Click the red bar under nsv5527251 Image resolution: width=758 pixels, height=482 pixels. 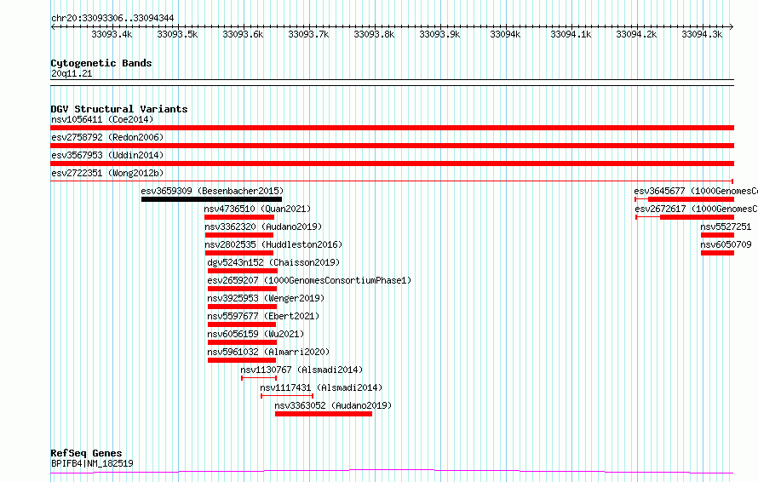pos(717,235)
